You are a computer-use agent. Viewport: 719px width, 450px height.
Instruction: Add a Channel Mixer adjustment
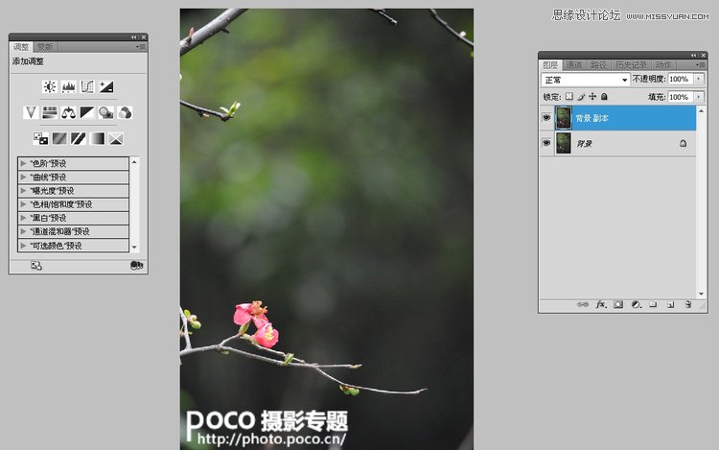(x=125, y=112)
